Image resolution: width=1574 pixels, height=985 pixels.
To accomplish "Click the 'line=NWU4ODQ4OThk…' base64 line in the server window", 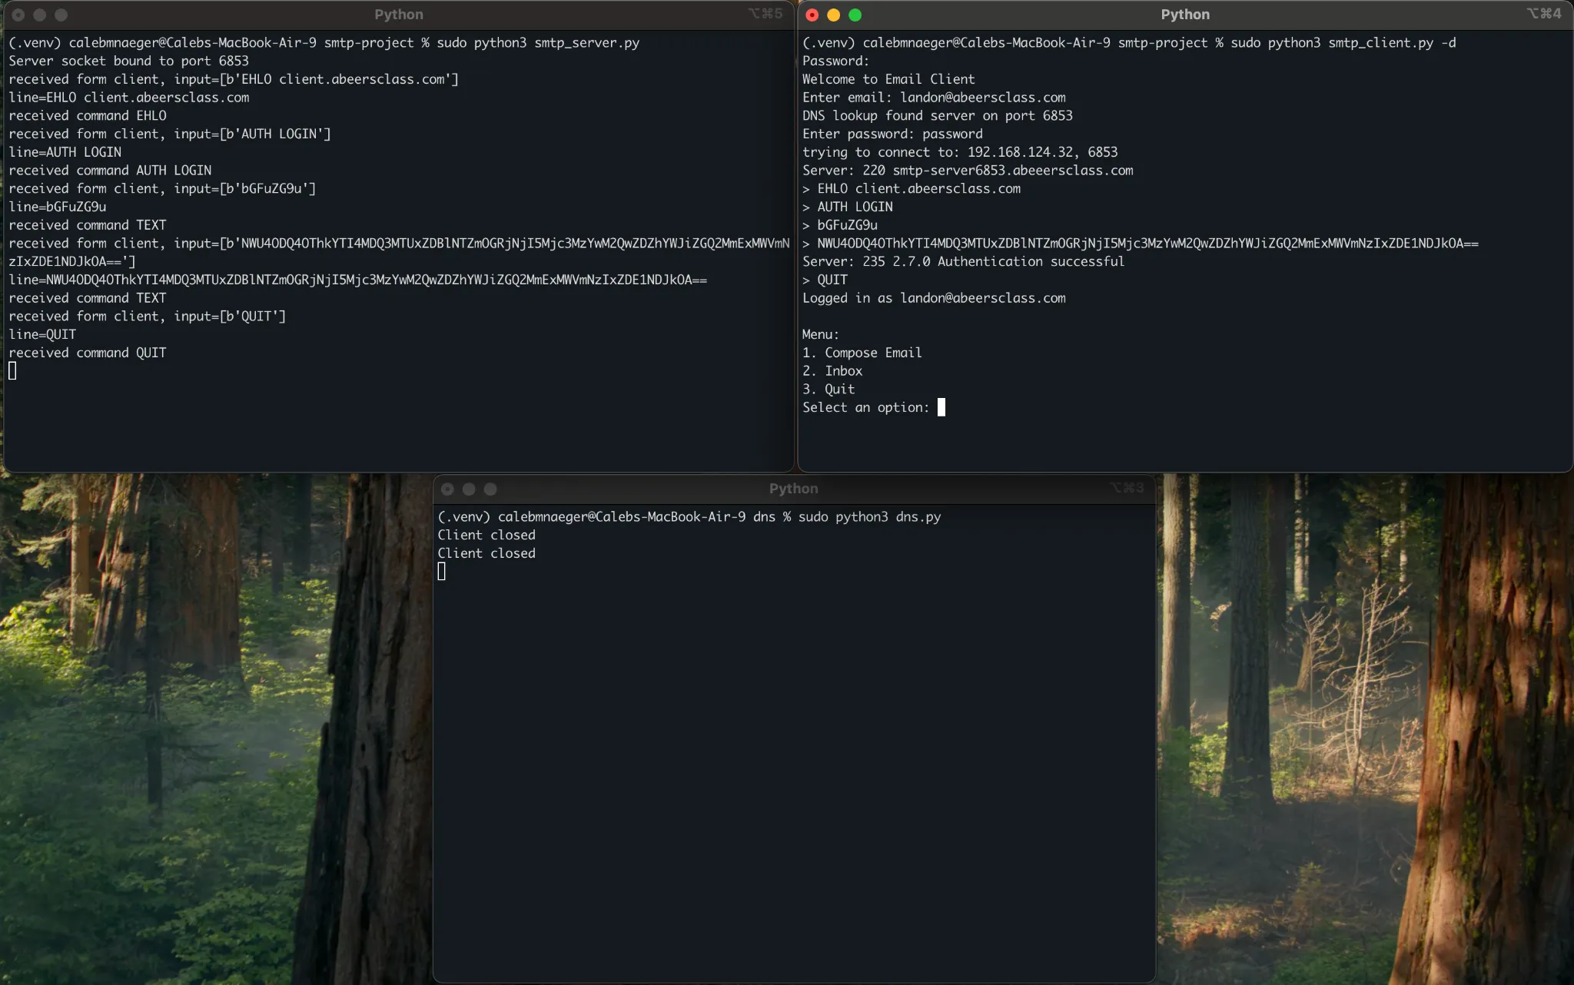I will point(358,280).
